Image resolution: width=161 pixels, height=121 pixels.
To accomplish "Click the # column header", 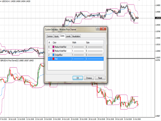I will pyautogui.click(x=50, y=43).
